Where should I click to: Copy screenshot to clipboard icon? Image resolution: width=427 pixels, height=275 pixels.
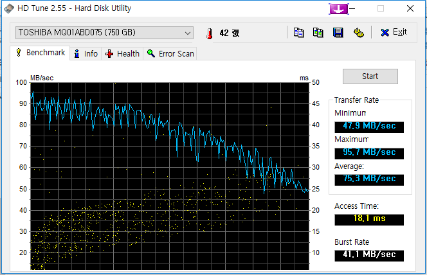point(318,33)
